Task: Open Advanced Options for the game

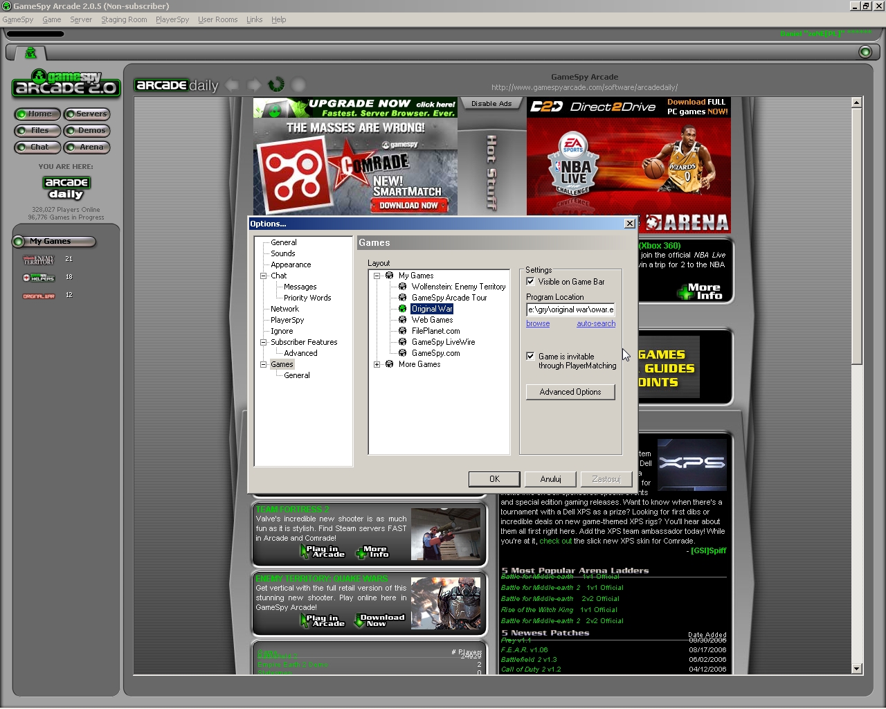Action: point(570,392)
